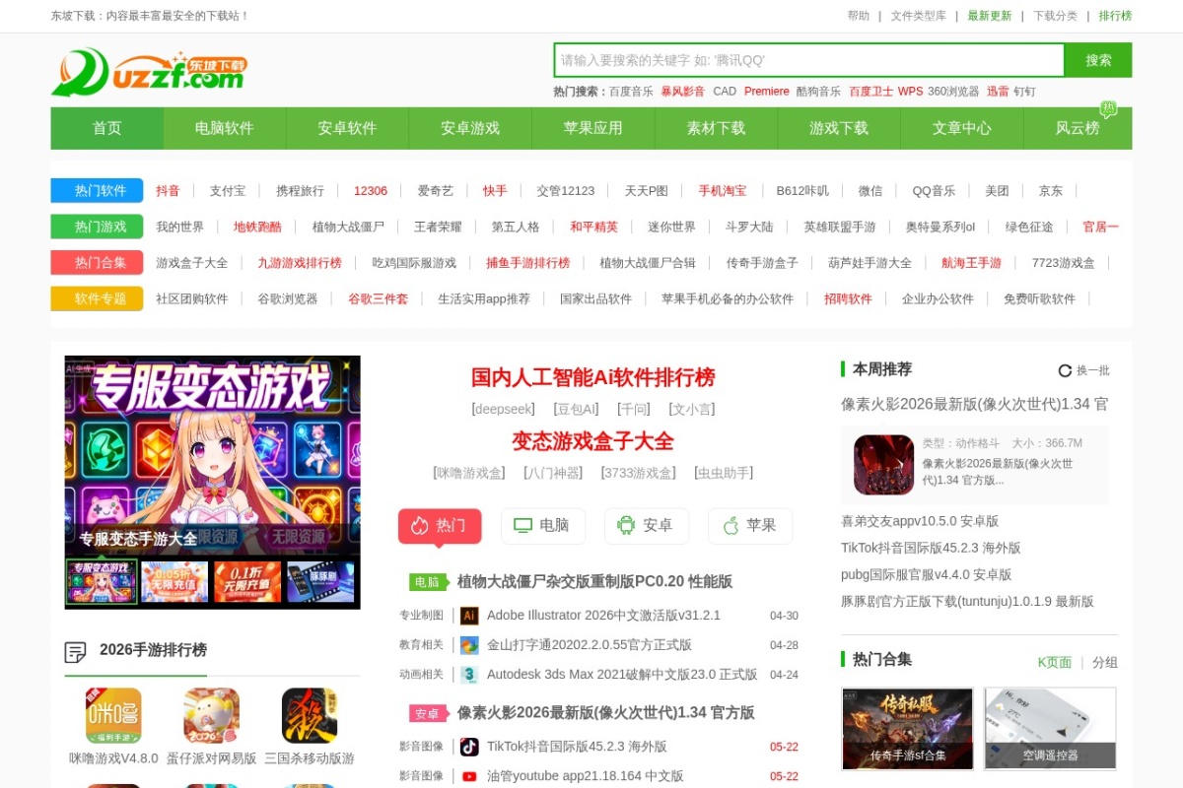The height and width of the screenshot is (788, 1183).
Task: Click the 像素火影 game icon in 本周推荐
Action: click(883, 465)
